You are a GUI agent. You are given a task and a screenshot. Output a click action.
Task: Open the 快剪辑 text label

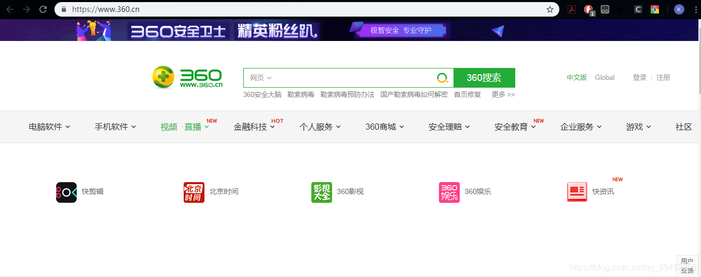click(92, 191)
